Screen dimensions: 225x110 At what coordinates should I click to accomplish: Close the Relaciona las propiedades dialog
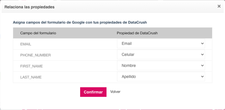219,6
